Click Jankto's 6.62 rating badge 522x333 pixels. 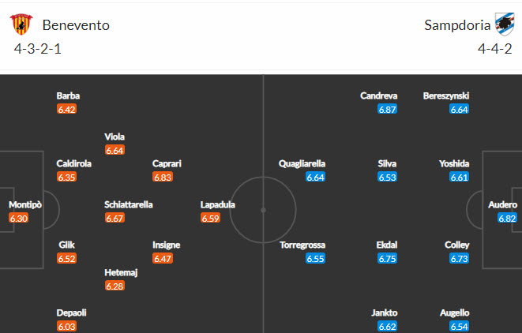click(387, 326)
